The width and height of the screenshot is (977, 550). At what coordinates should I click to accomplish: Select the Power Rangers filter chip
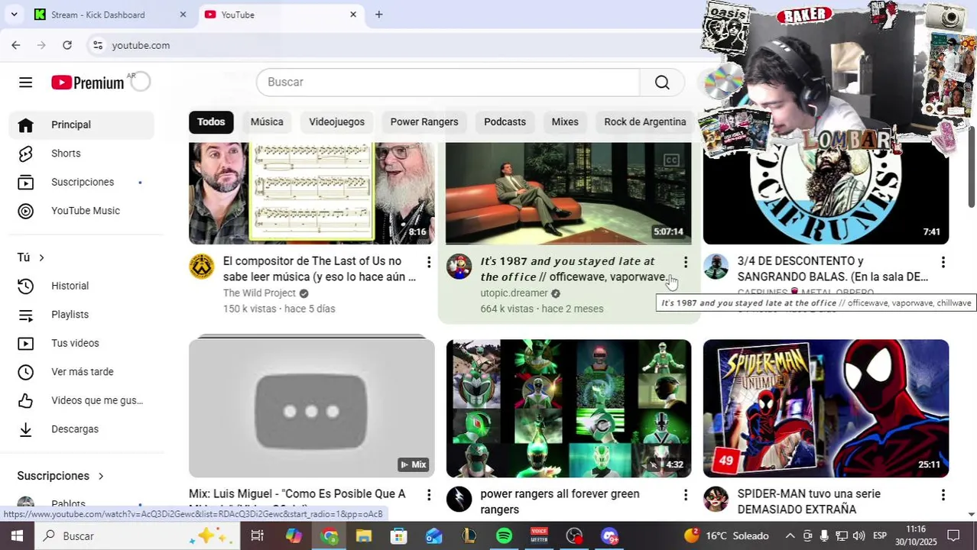(424, 121)
